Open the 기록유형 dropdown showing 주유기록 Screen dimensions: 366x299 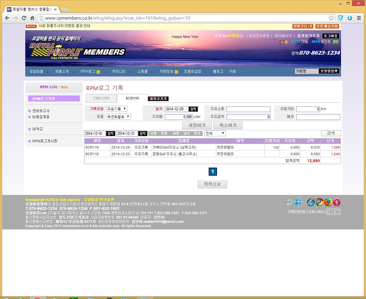(117, 109)
